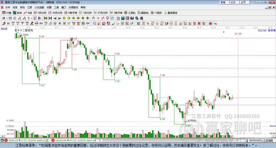Step chart left with black arrow
276x148 pixels.
(55, 18)
